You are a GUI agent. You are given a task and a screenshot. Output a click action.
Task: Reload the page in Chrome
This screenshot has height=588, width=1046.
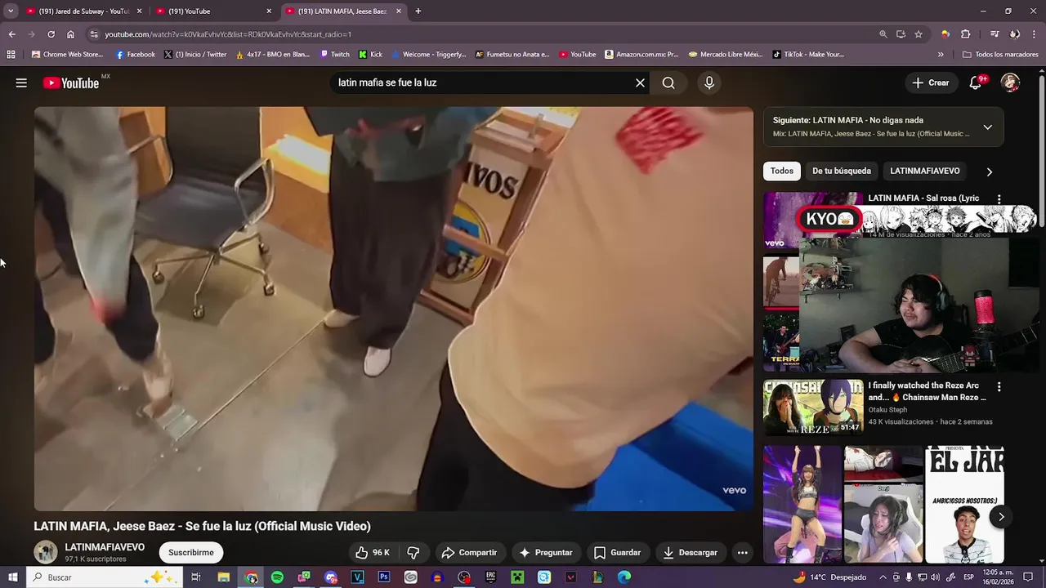51,34
